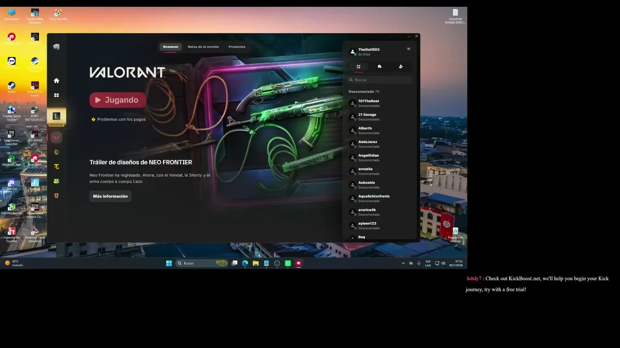Select the green 2XKO icon in sidebar

pyautogui.click(x=56, y=181)
